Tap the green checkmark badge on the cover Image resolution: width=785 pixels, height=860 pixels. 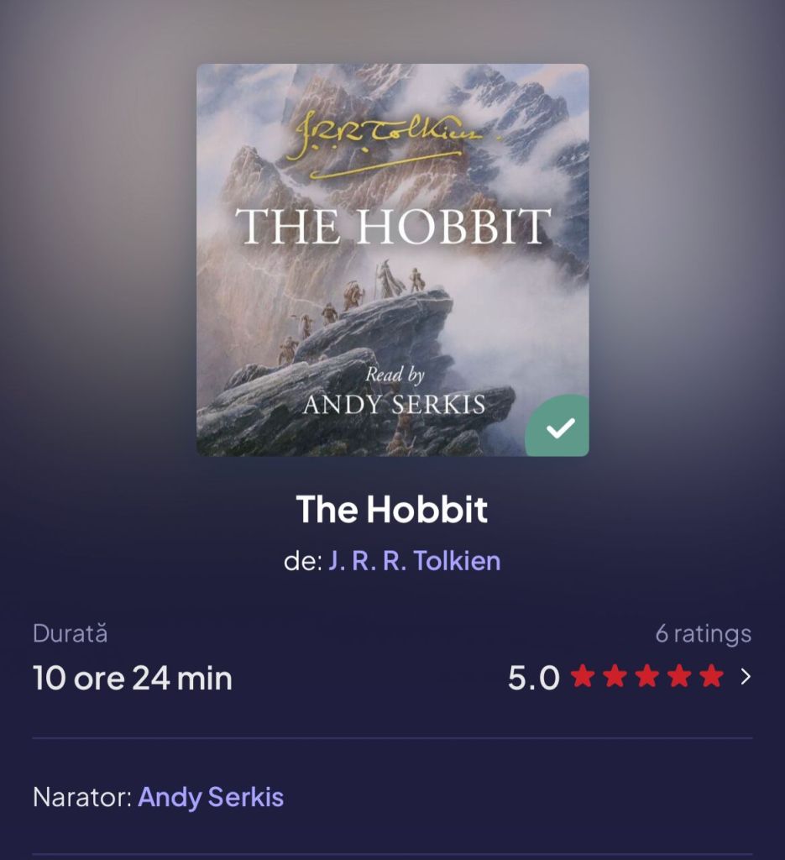pyautogui.click(x=559, y=427)
